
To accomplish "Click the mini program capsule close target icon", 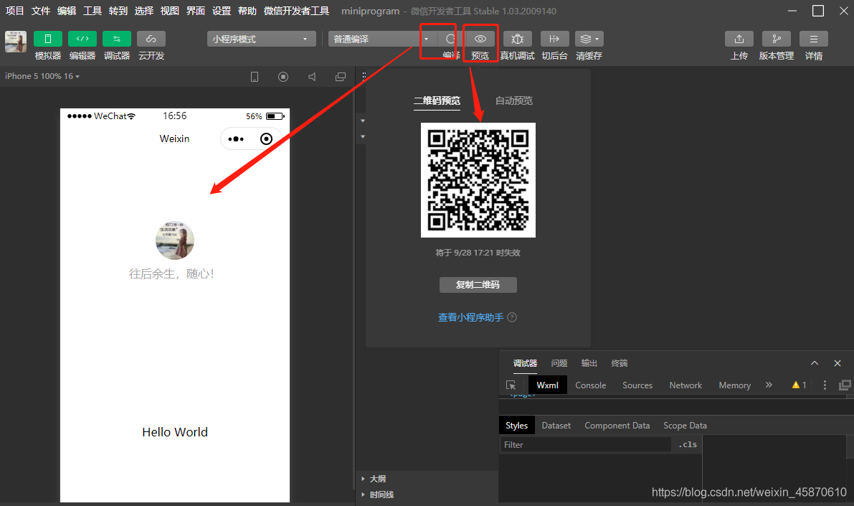I will (266, 139).
